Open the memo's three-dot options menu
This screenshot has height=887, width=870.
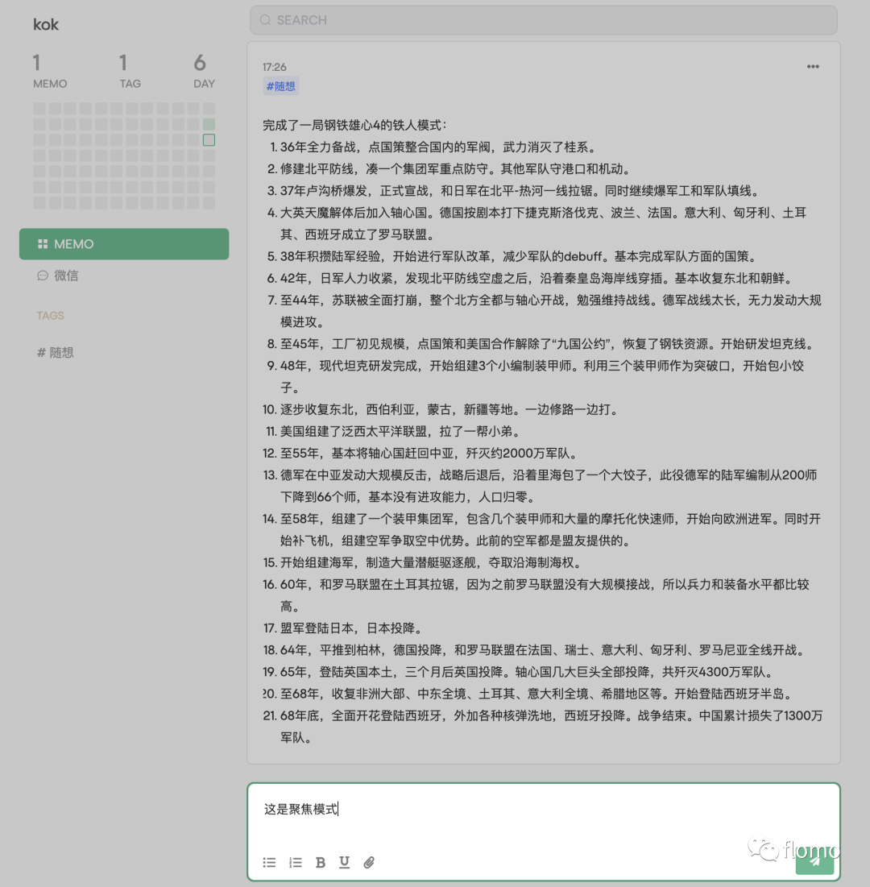tap(813, 67)
